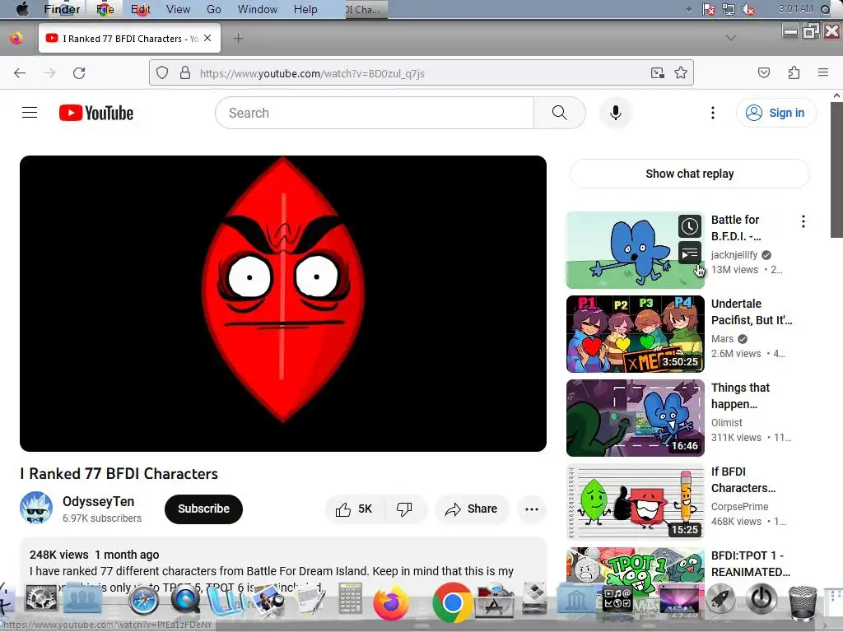
Task: Click the network connection tray icon
Action: tap(729, 9)
